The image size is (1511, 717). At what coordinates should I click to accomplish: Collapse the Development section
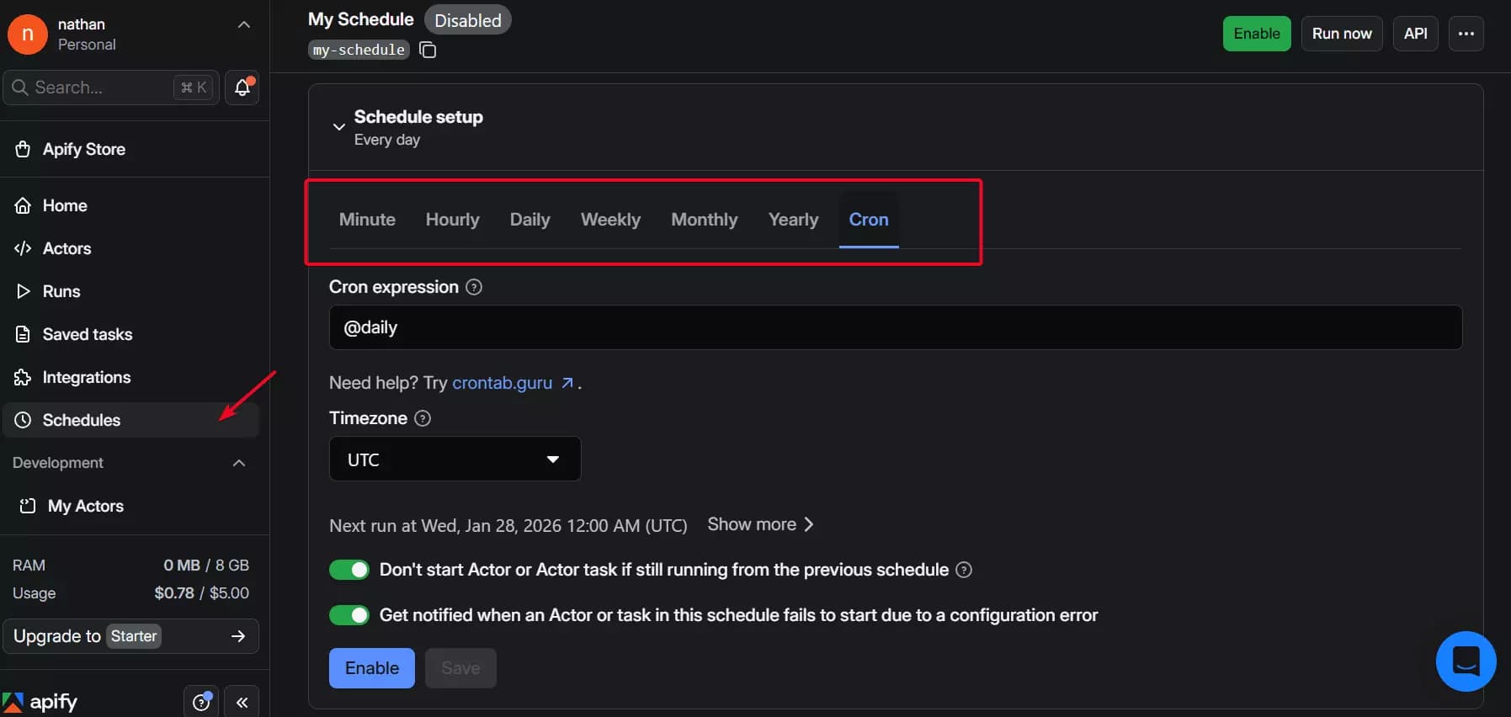click(x=239, y=463)
